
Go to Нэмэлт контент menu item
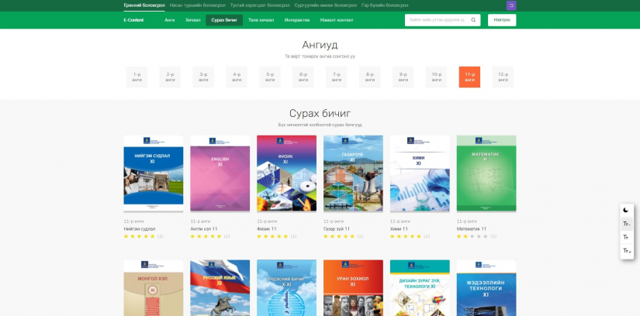pos(337,20)
